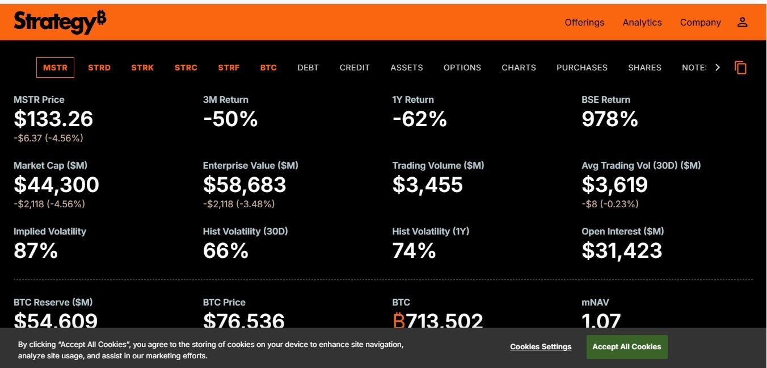
Task: View the CHARTS tab
Action: (x=519, y=67)
